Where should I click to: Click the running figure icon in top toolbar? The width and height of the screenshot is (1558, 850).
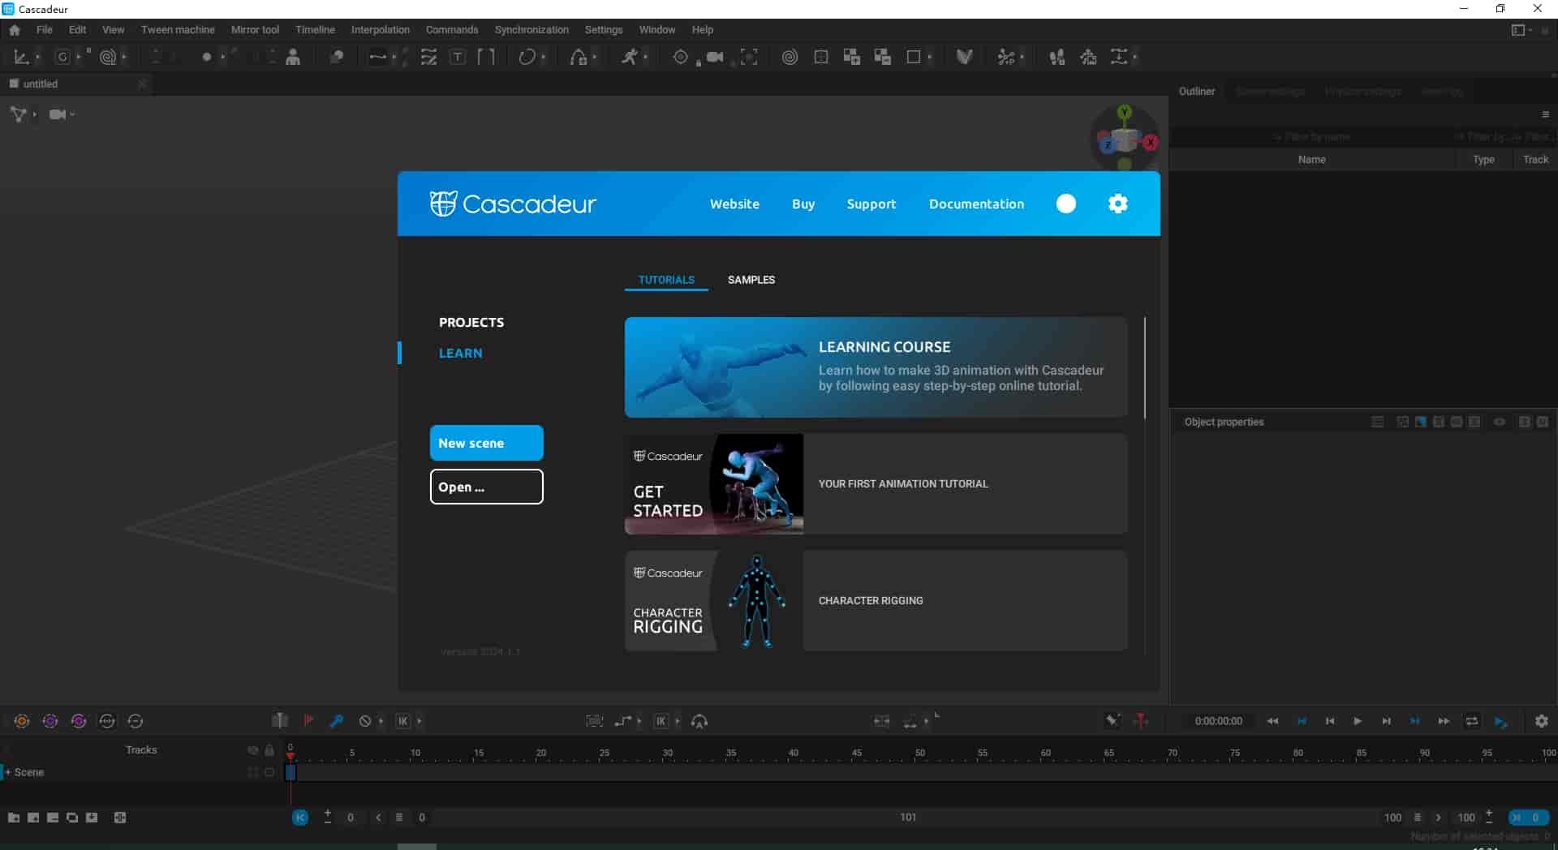(x=630, y=57)
